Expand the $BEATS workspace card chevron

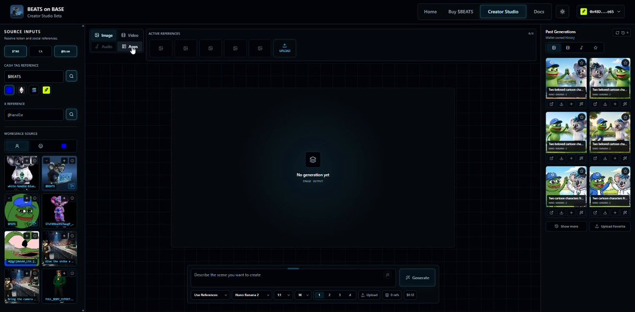(x=47, y=161)
